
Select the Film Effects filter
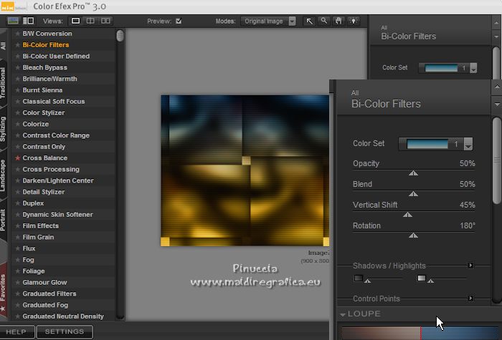[x=41, y=226]
